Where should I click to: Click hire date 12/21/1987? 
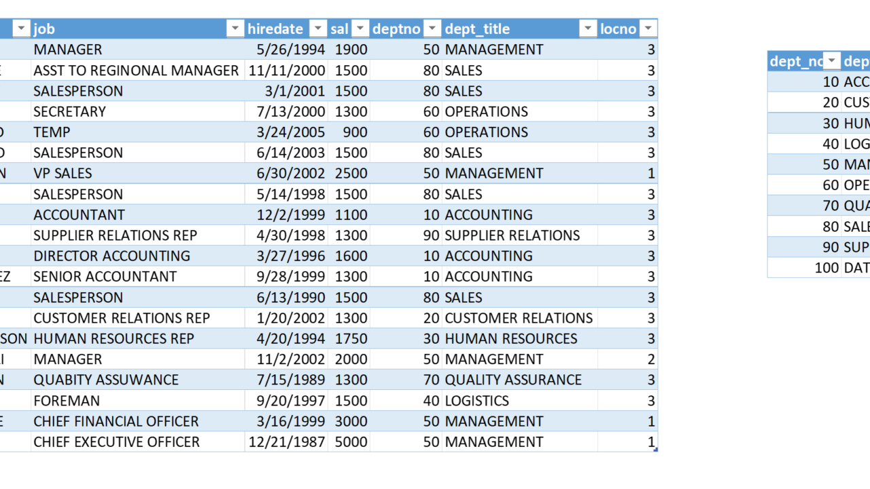[286, 441]
